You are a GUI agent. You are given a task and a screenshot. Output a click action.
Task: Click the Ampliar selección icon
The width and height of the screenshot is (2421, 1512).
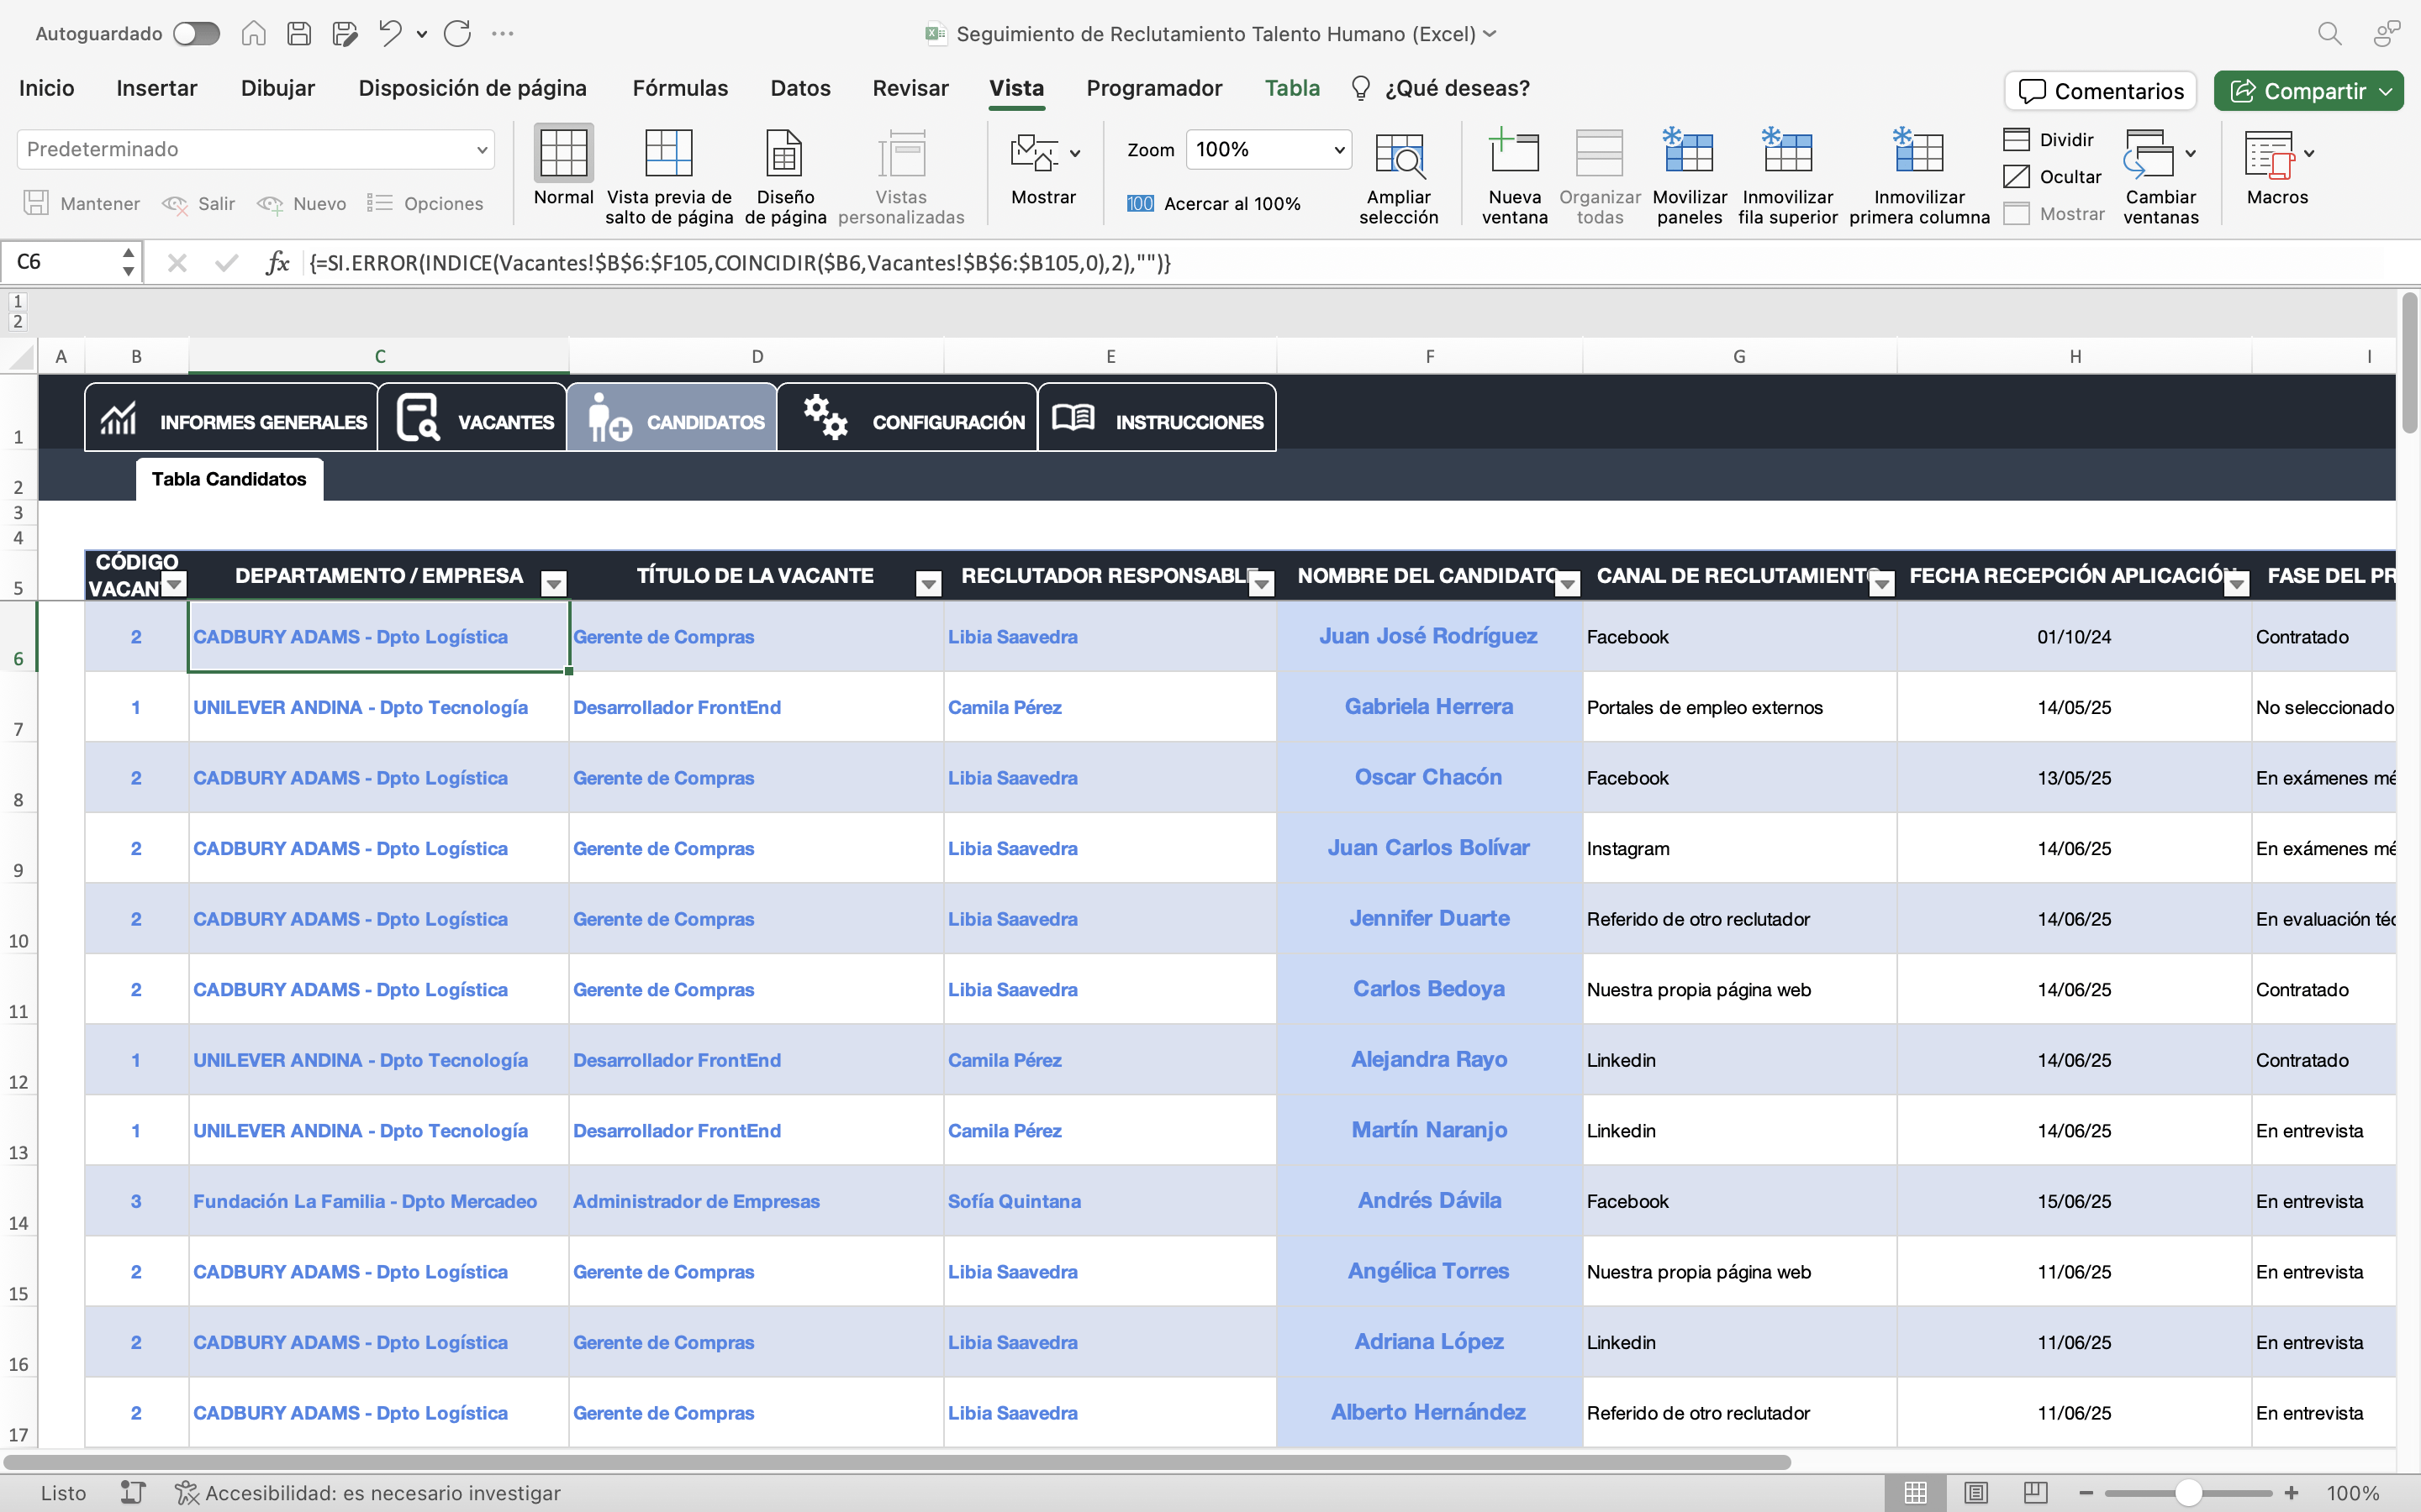[x=1398, y=155]
